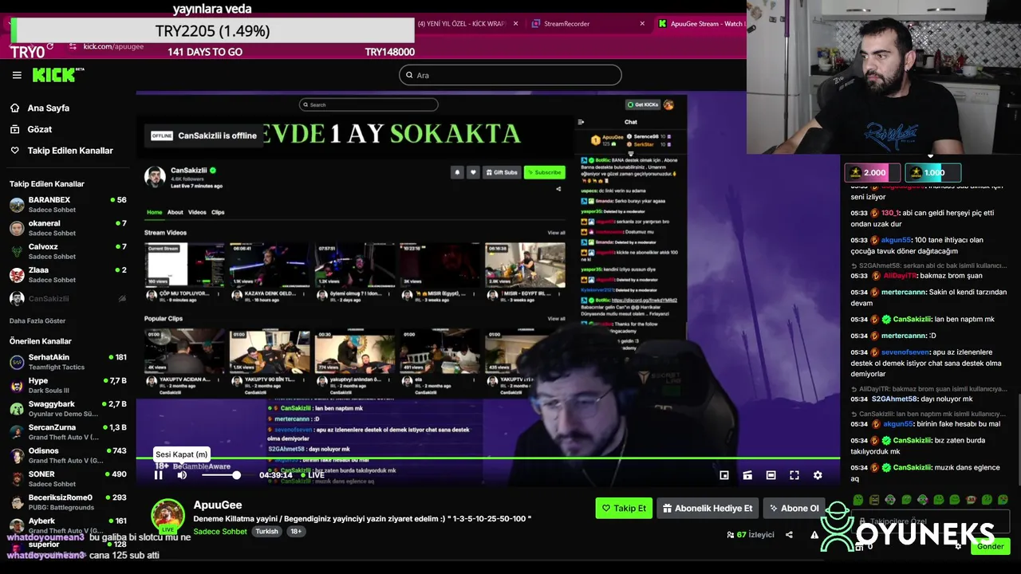Go to Ana Sayfa in the sidebar

pyautogui.click(x=49, y=108)
